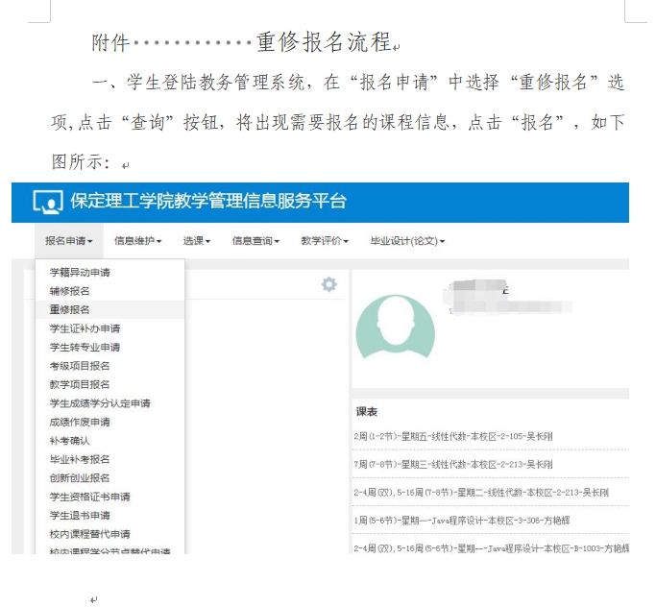Select 学生退书申请 option
656x607 pixels.
click(80, 516)
